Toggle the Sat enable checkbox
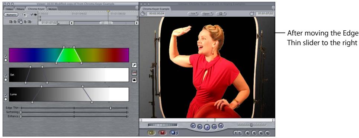Viewport: 359px width, 138px height. coord(6,75)
